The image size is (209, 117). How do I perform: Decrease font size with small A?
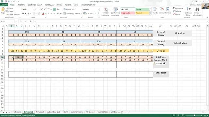pos(45,9)
